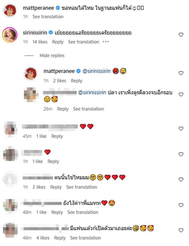
Task: Like mattperanee's reply to @sirinissirin
Action: pos(181,73)
